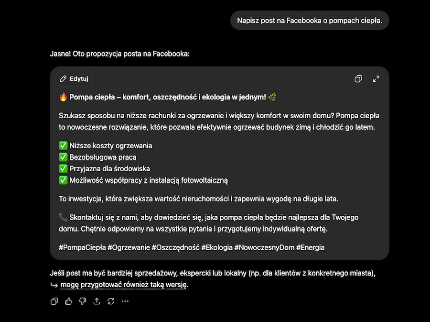Give the response a thumbs down
Viewport: 430px width, 322px height.
(x=83, y=301)
